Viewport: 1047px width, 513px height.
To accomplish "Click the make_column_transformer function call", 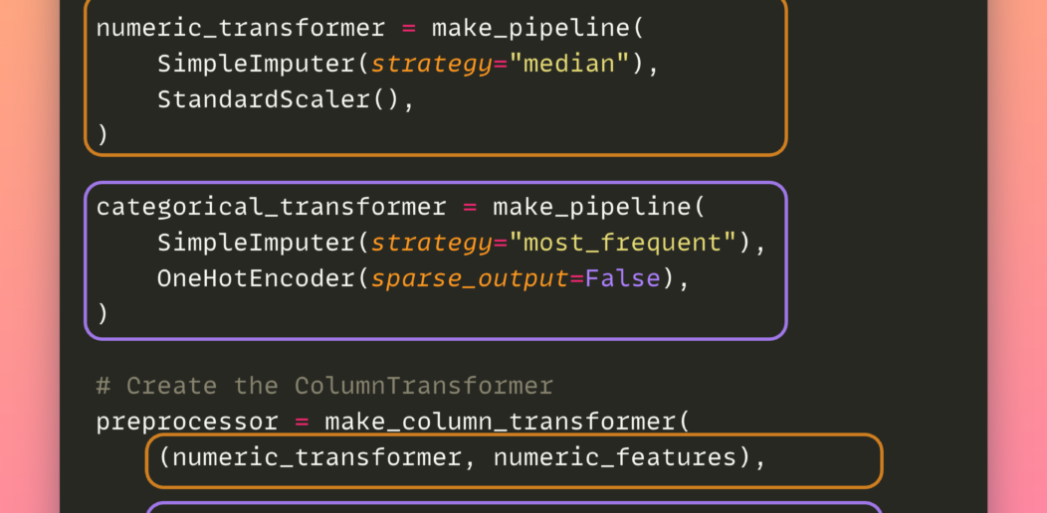I will point(500,422).
